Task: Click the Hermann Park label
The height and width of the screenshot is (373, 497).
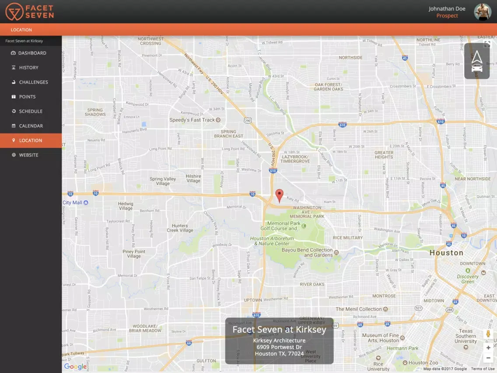Action: tap(402, 348)
